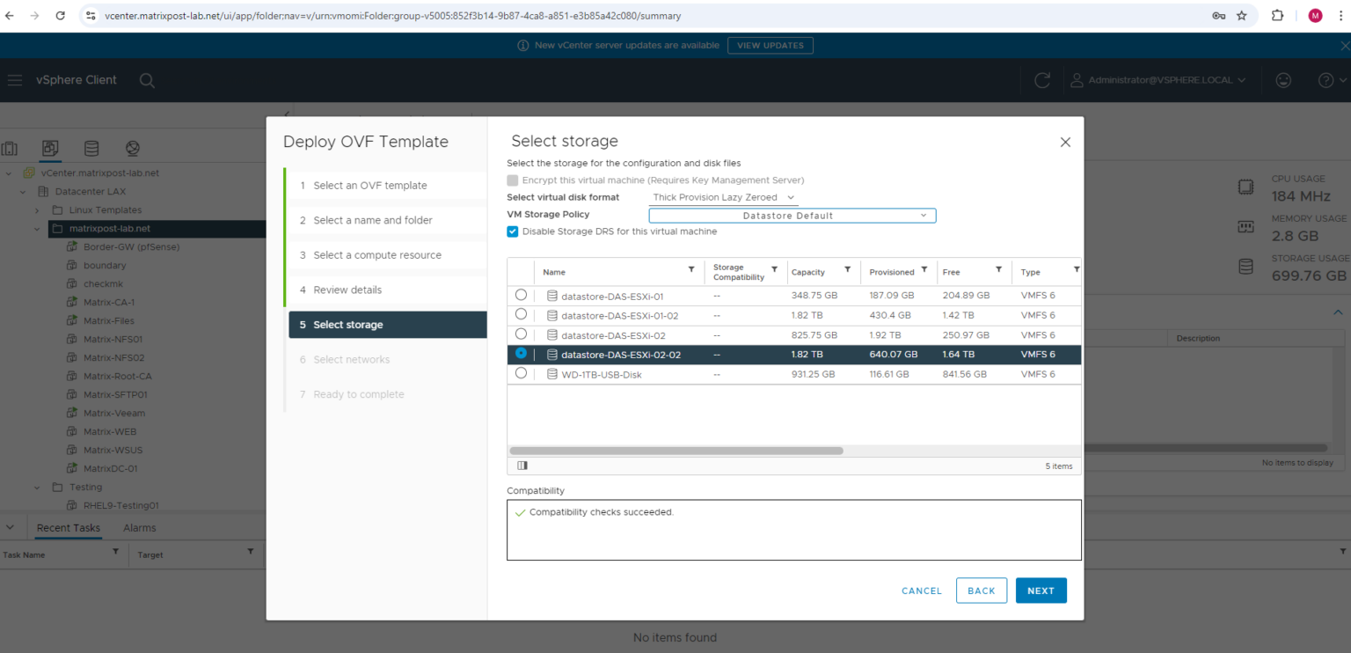The width and height of the screenshot is (1351, 653).
Task: Open the hamburger navigation menu
Action: click(x=14, y=80)
